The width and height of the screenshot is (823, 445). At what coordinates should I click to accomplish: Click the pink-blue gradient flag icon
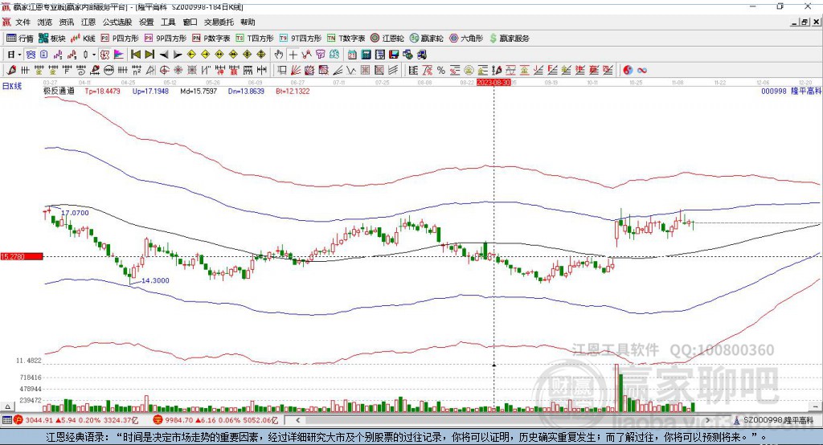[119, 55]
